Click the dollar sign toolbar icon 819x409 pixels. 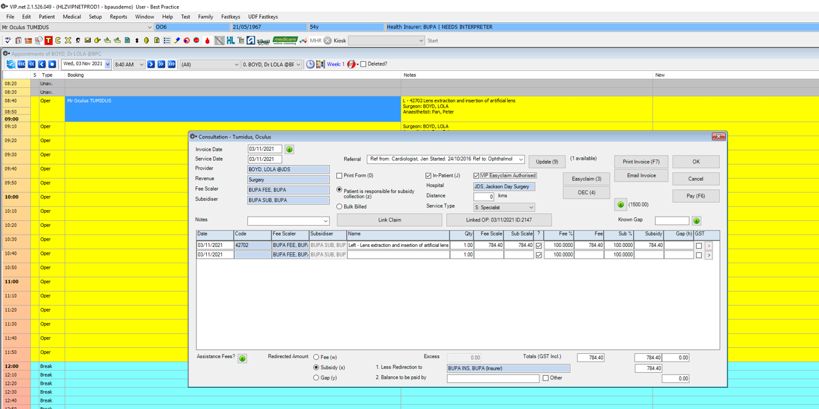point(137,41)
